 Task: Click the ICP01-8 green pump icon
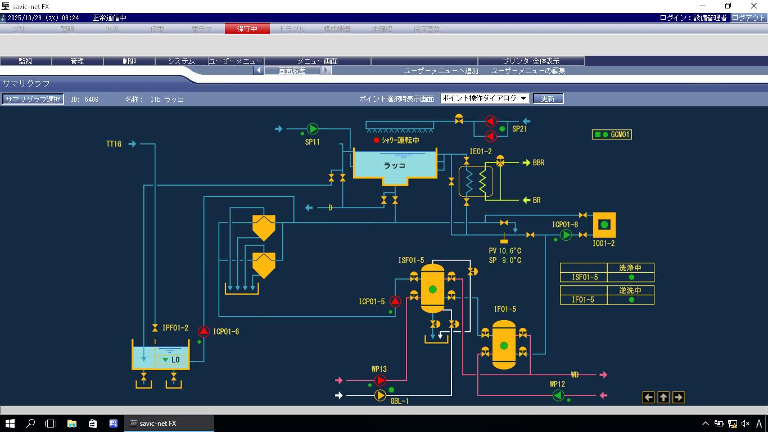(x=566, y=235)
